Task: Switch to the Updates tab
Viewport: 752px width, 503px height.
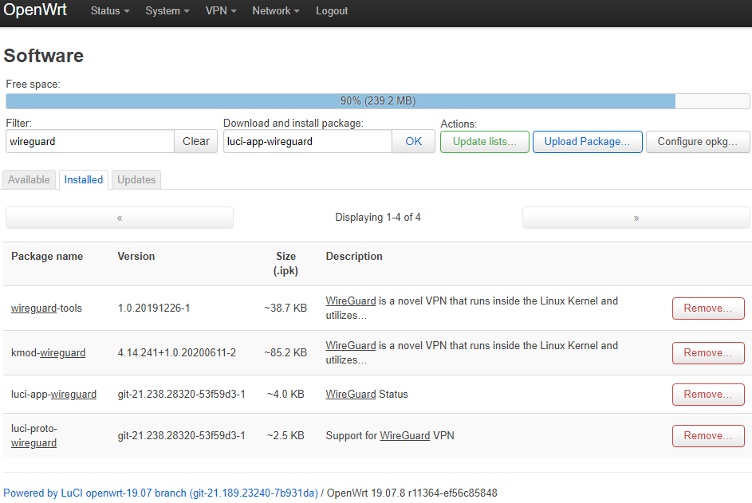Action: coord(136,180)
